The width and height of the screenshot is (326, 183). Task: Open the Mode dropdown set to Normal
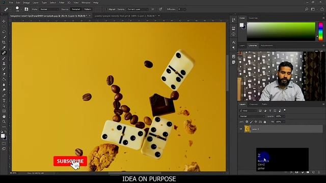[49, 9]
